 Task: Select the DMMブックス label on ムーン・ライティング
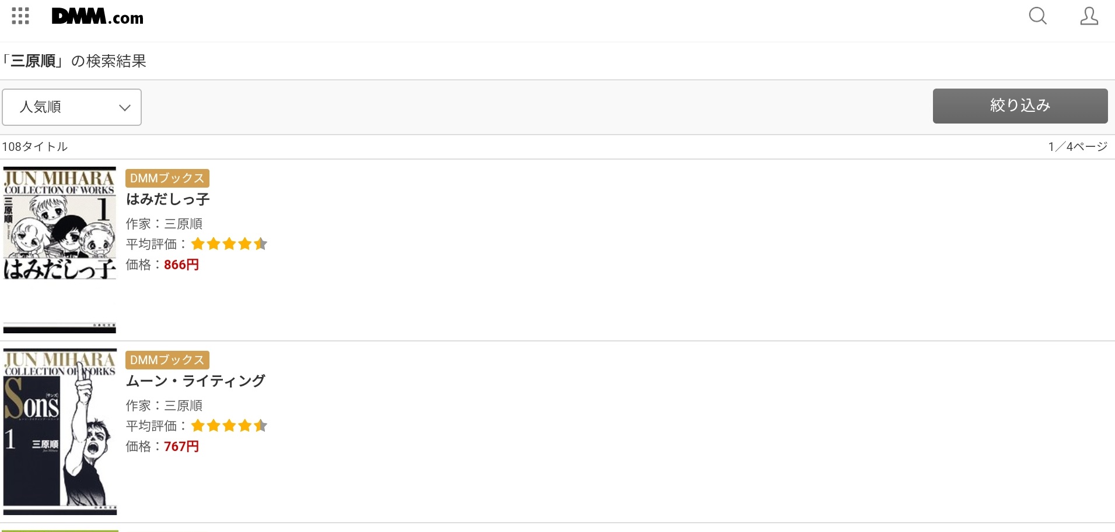point(167,360)
